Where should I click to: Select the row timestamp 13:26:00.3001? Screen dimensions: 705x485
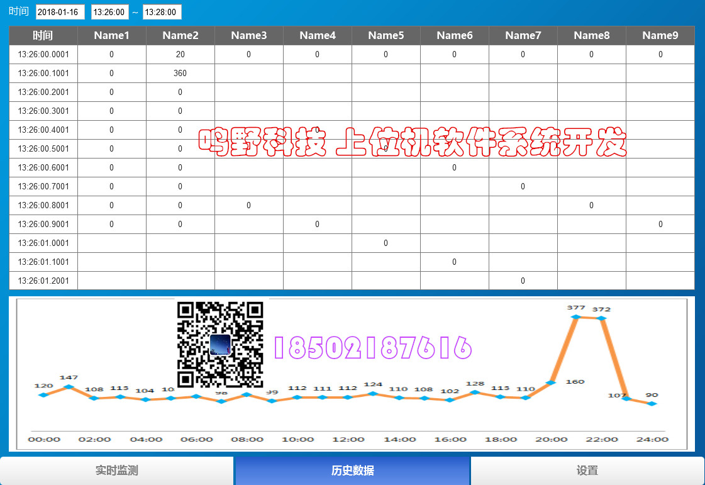point(43,111)
